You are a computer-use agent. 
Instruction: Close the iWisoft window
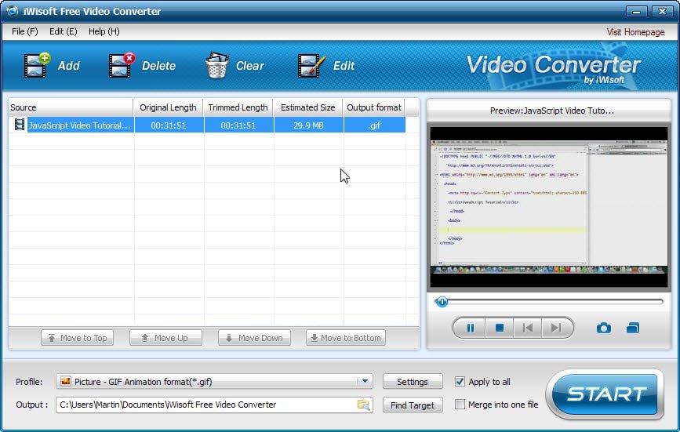click(x=662, y=11)
